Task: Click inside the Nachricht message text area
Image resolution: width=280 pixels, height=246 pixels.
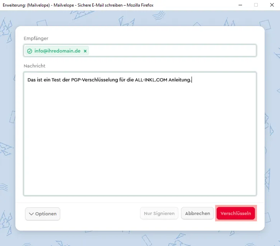Action: pos(140,134)
